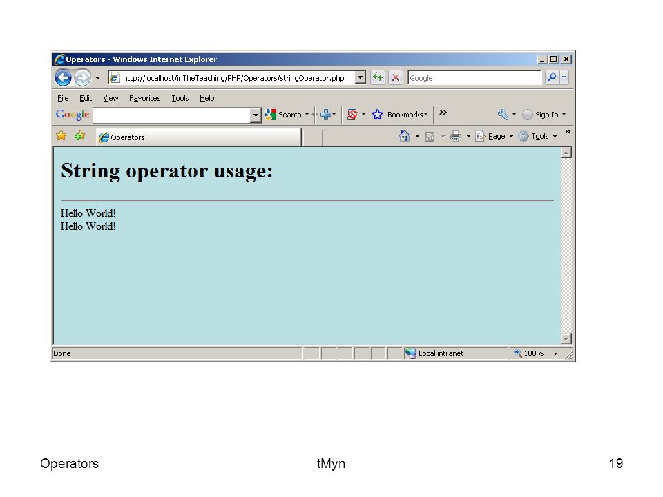Click the first Hello World! line
663x497 pixels.
tap(88, 213)
